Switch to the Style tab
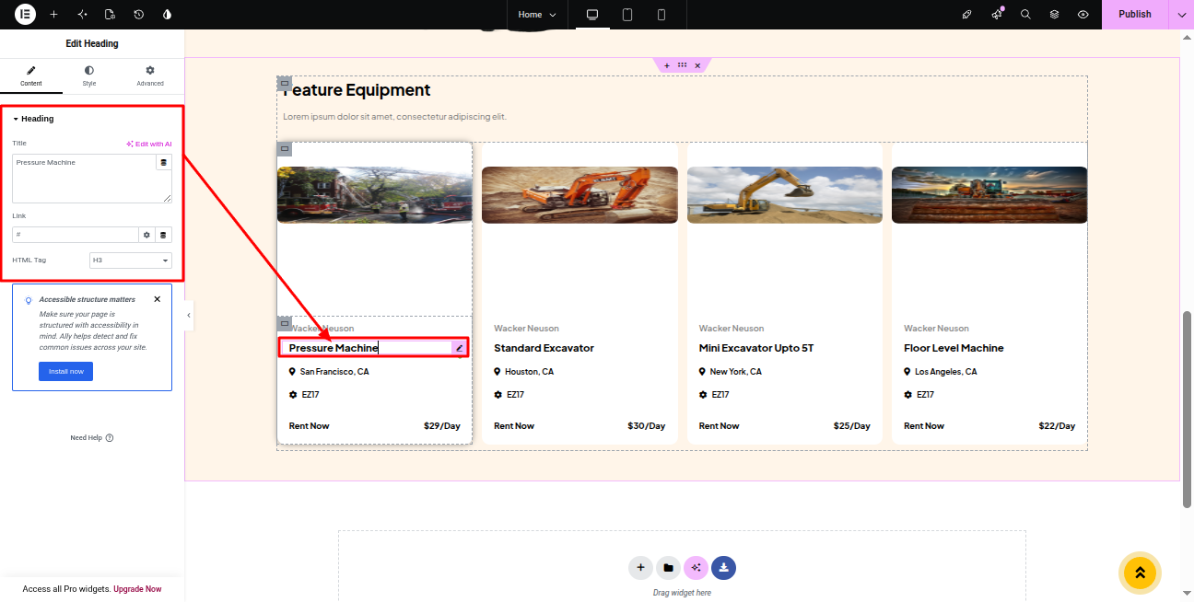This screenshot has width=1194, height=602. click(x=89, y=76)
